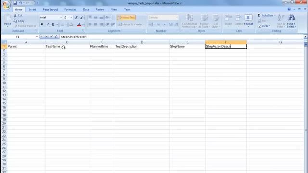Viewport: 308px width, 173px height.
Task: Open the Insert Function fx button
Action: pyautogui.click(x=56, y=37)
